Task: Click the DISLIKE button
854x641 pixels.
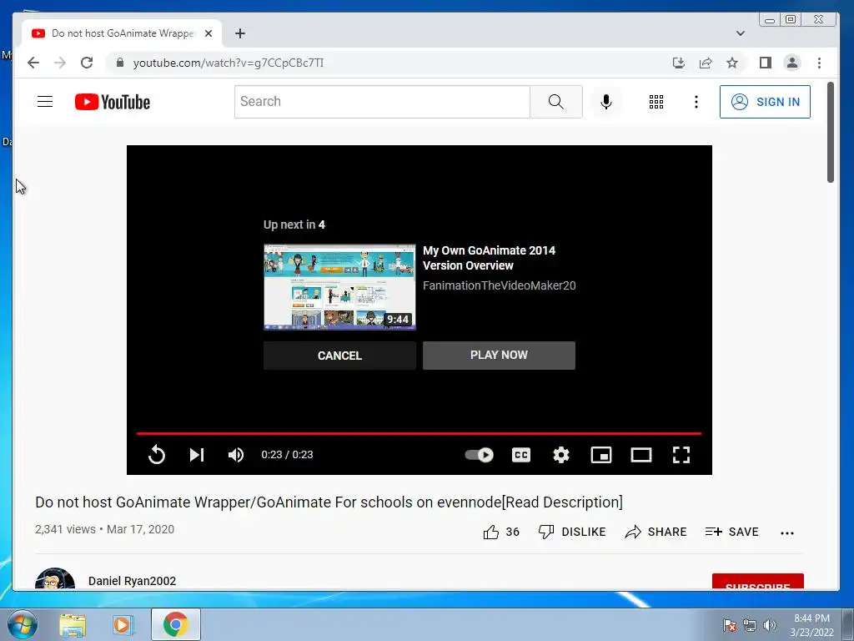Action: [572, 532]
